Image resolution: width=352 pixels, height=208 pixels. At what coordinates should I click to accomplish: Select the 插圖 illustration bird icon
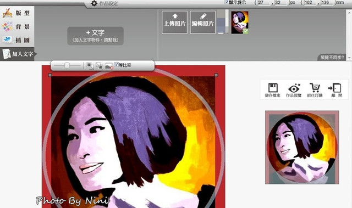(x=7, y=40)
